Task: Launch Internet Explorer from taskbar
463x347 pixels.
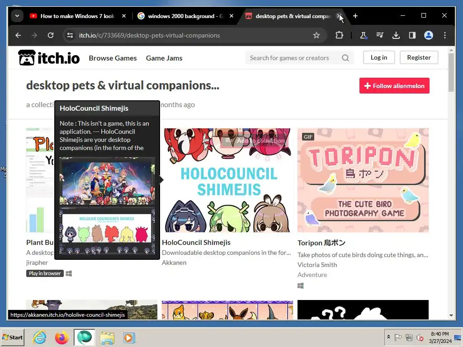Action: pos(40,338)
